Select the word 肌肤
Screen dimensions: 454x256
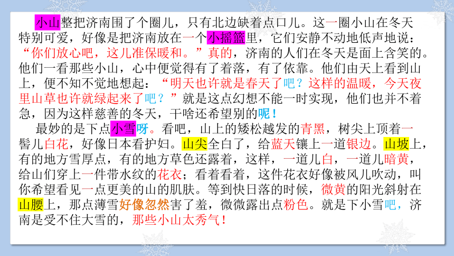pyautogui.click(x=182, y=189)
